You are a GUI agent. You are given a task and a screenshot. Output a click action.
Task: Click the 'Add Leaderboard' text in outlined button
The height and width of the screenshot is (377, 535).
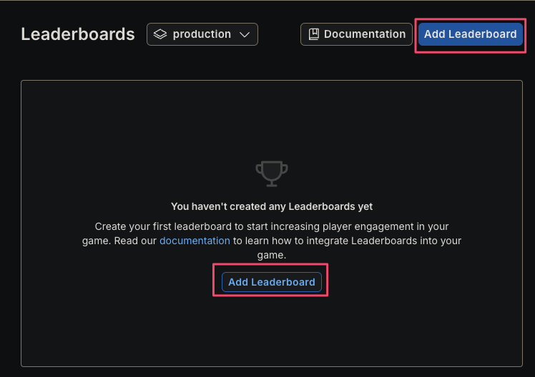tap(272, 282)
